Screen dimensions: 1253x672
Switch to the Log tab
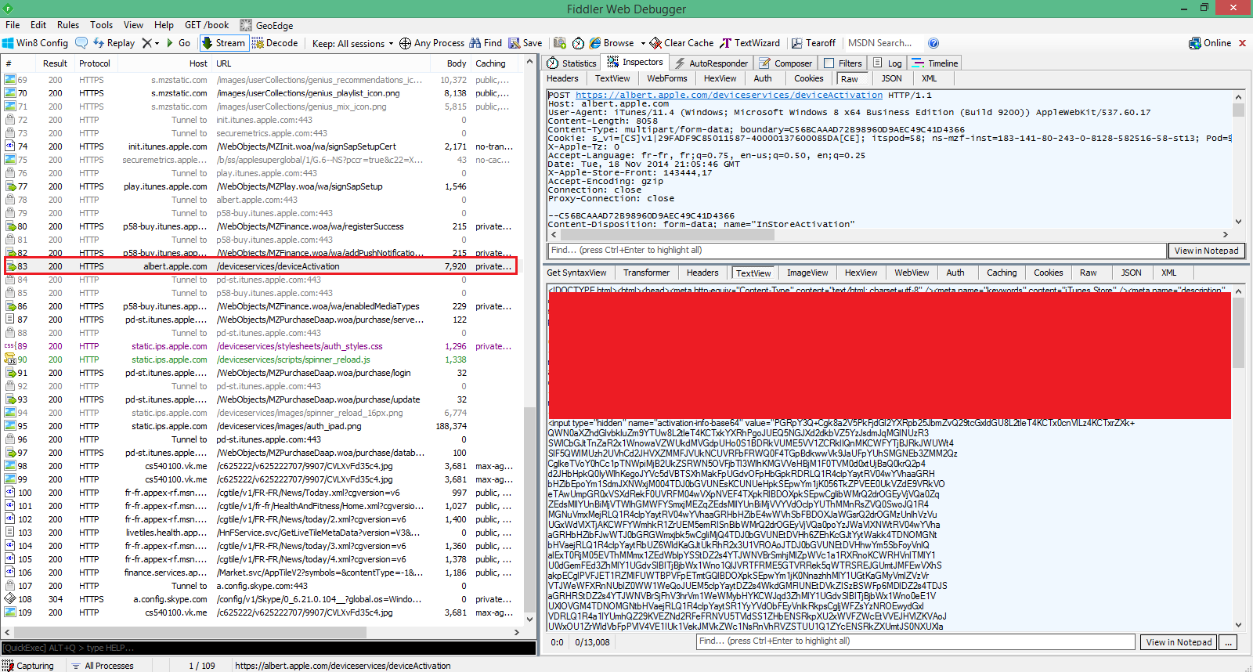888,63
